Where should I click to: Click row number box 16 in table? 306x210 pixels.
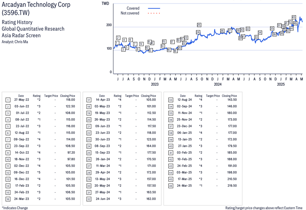[8, 199]
